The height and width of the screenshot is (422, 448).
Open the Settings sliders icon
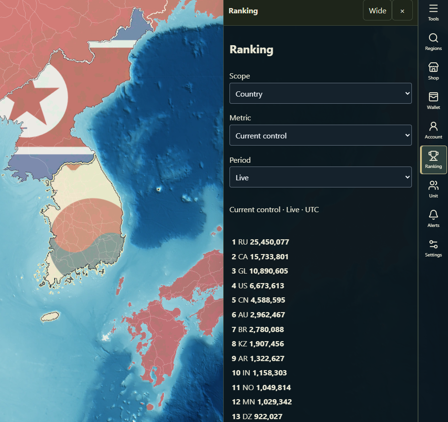point(433,248)
